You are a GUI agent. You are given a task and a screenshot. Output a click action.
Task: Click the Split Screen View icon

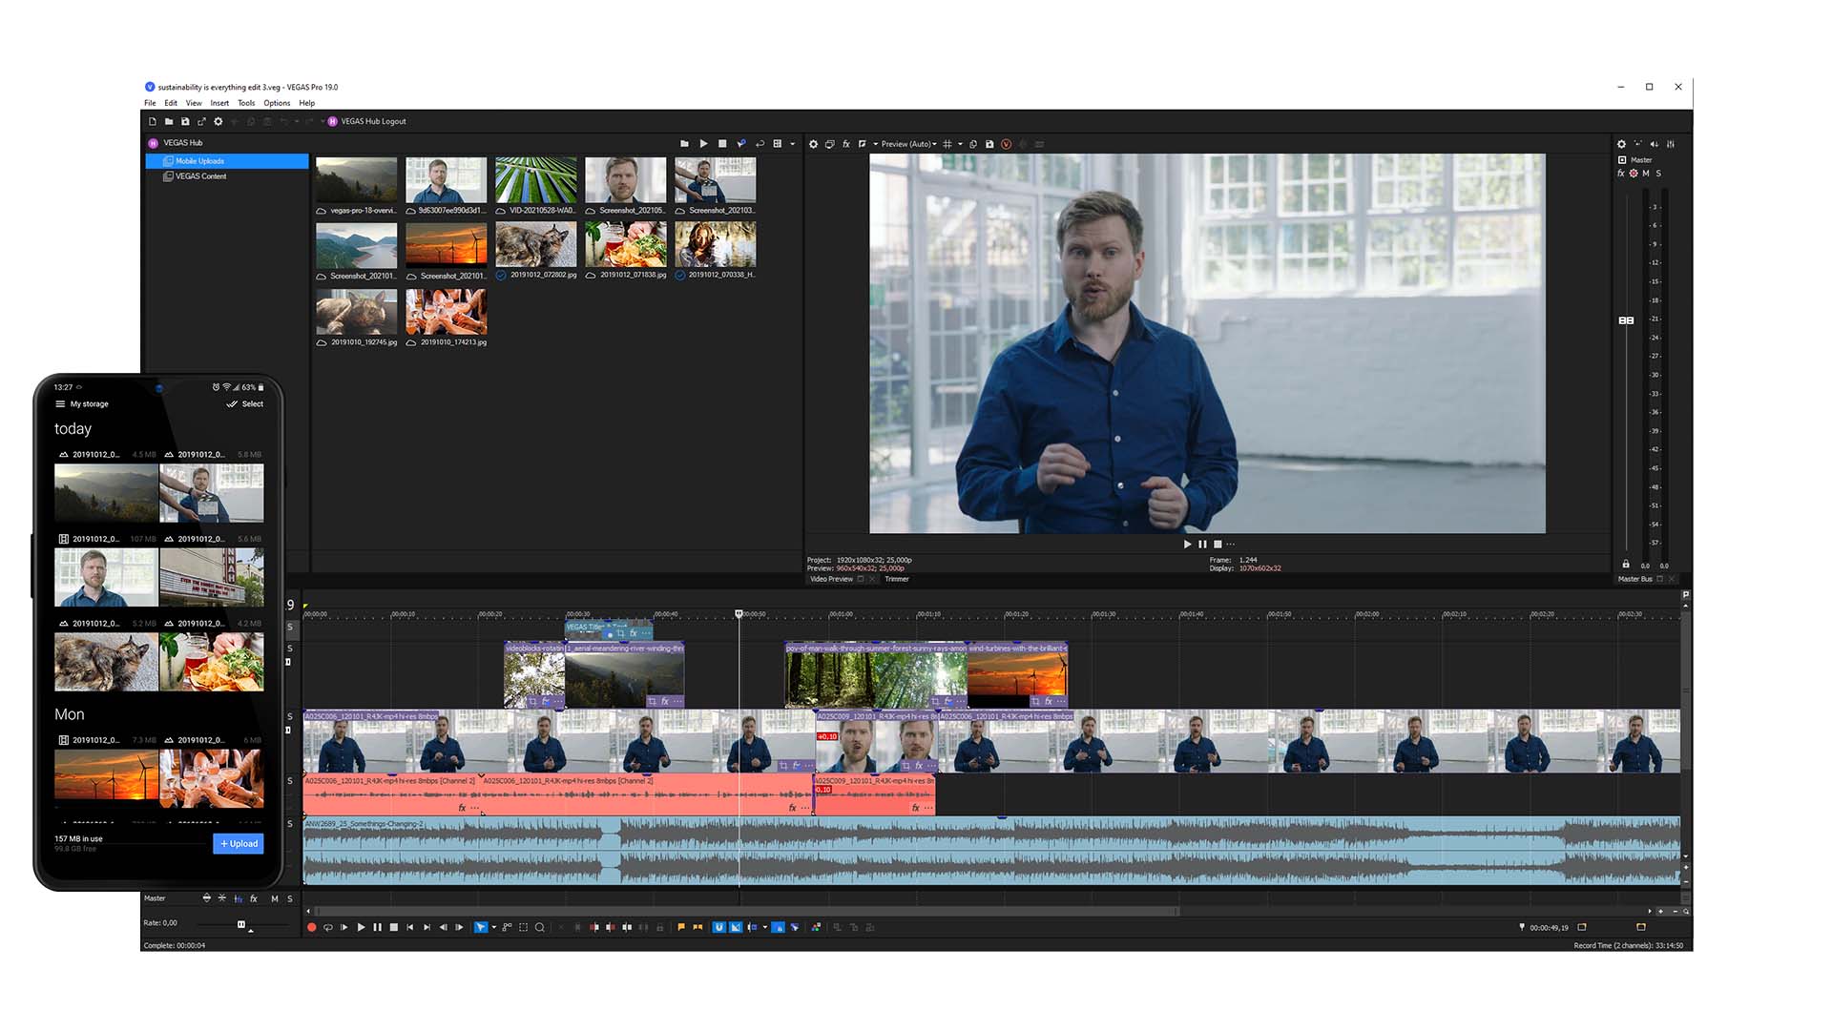click(x=862, y=143)
